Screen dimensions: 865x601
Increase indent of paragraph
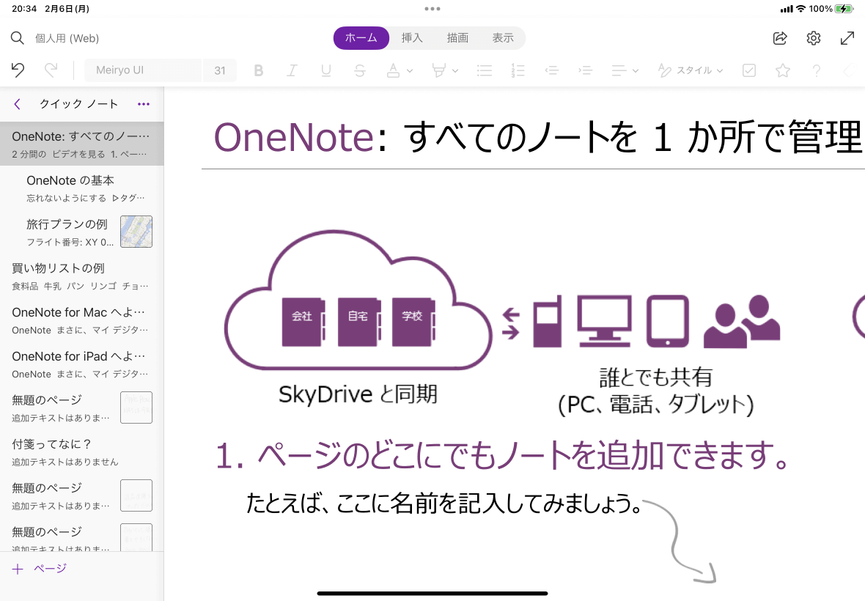pyautogui.click(x=585, y=70)
